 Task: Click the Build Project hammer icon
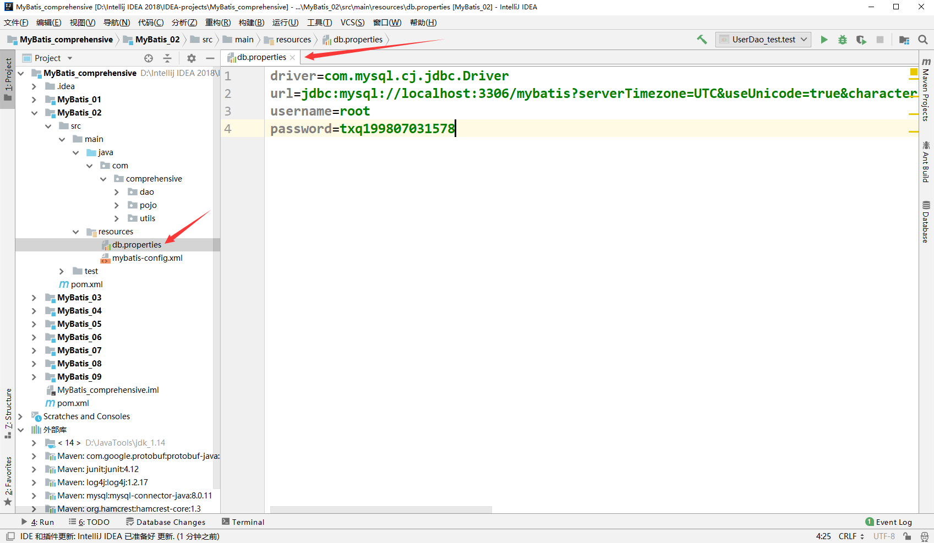tap(702, 40)
